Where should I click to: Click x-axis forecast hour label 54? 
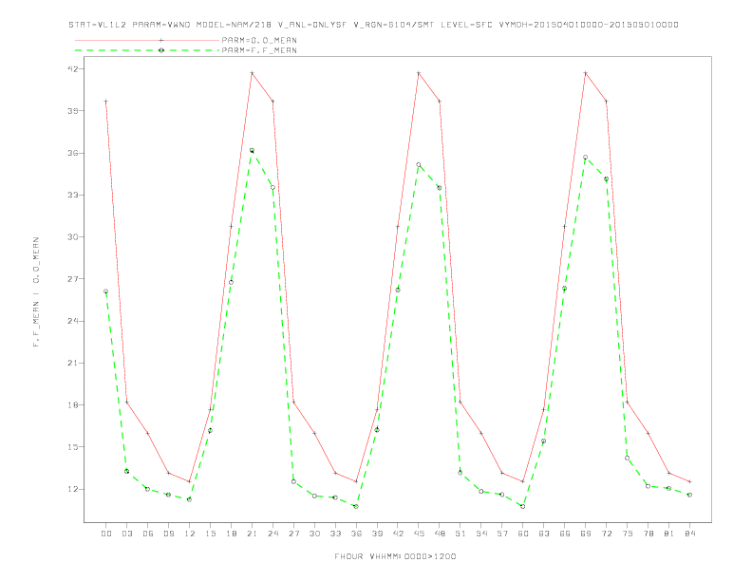pos(481,534)
